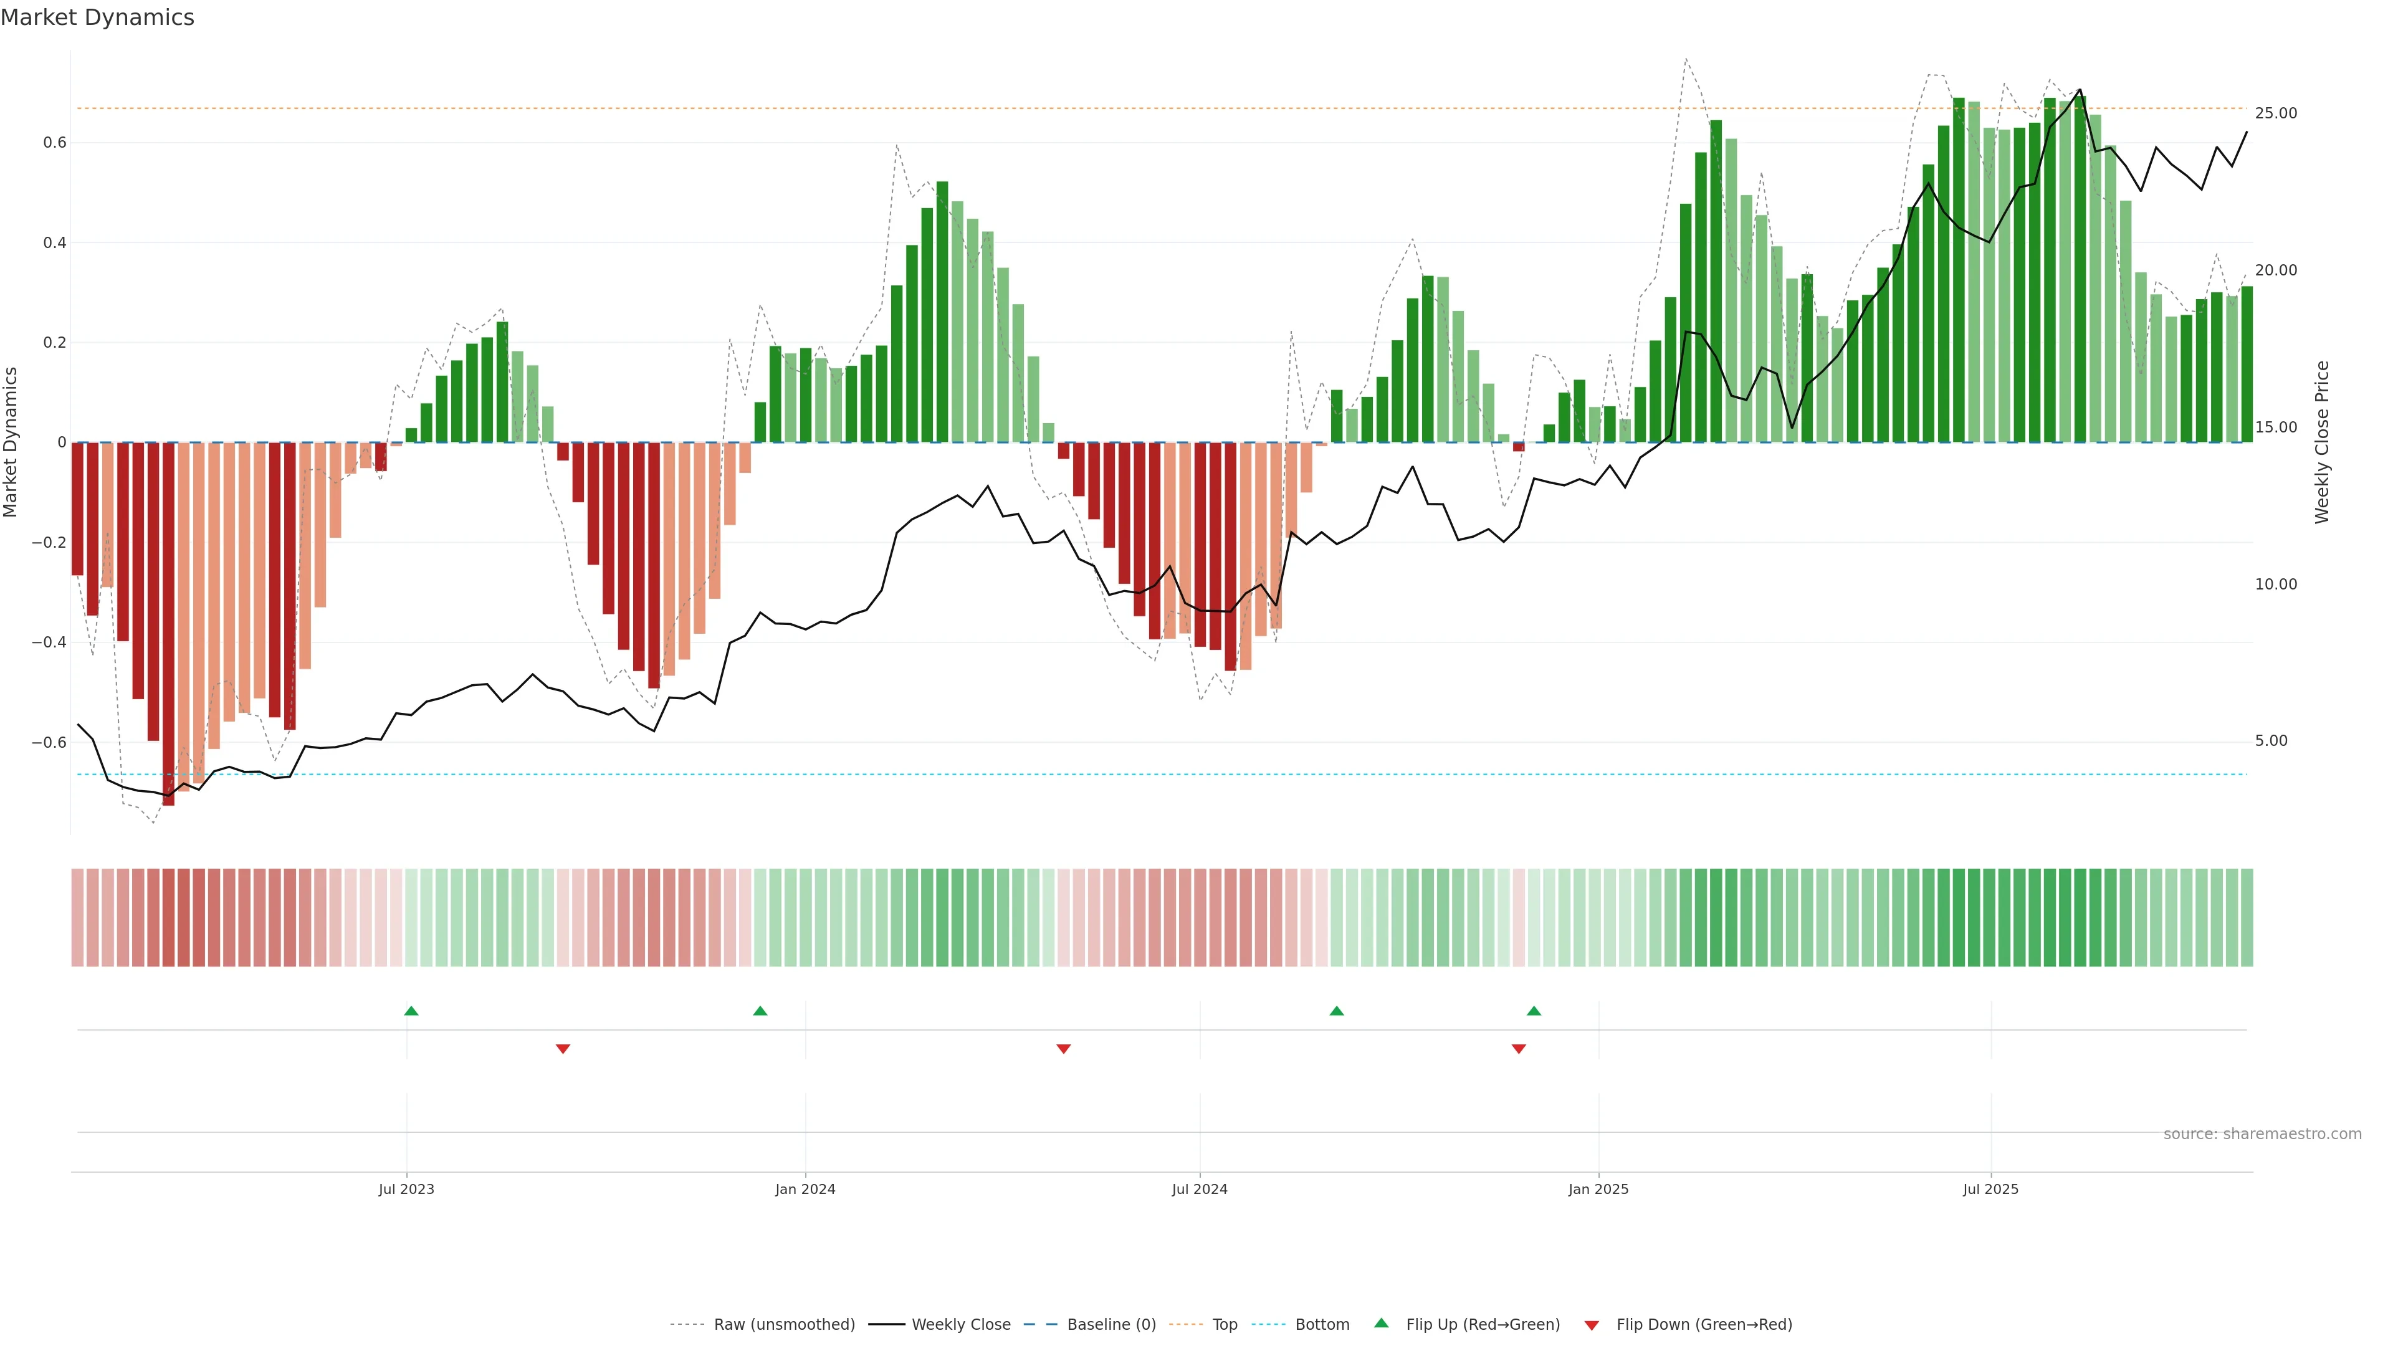This screenshot has height=1346, width=2393.
Task: Click the first green flip-up triangle near Jul 2023
Action: coord(411,1011)
